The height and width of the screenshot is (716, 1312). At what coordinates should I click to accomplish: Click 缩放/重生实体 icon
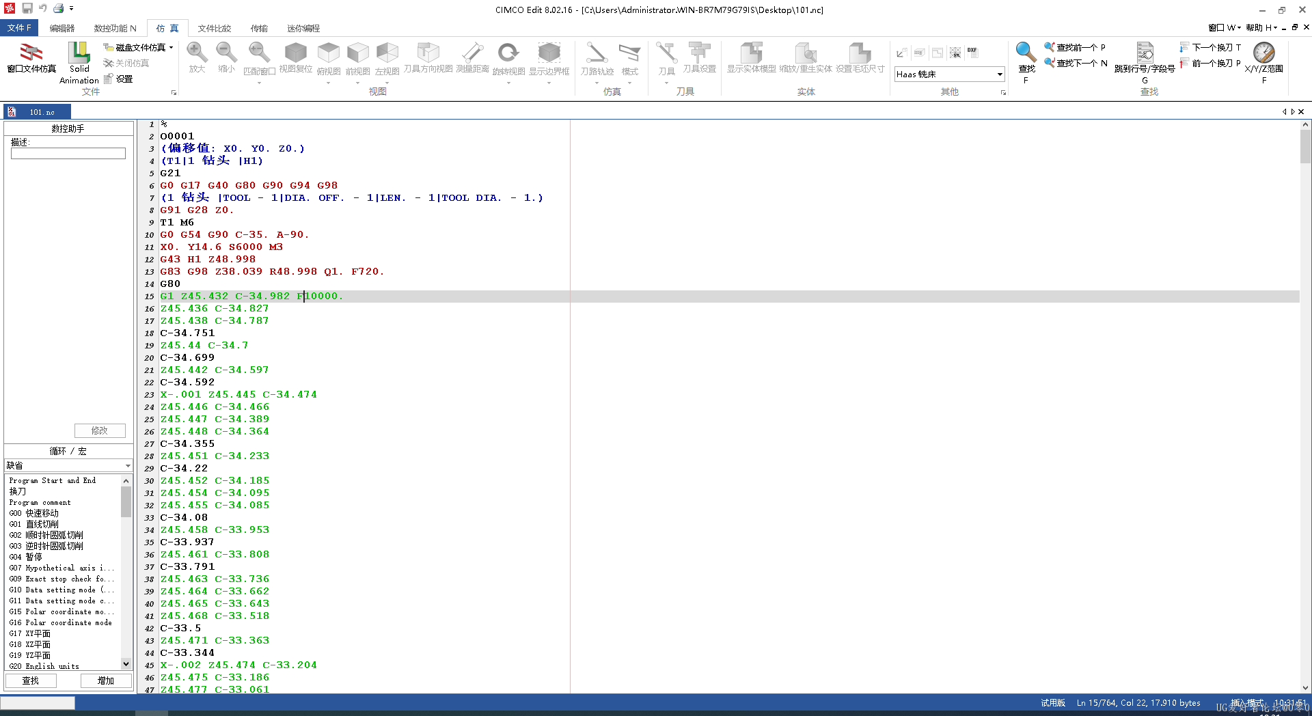[x=806, y=53]
